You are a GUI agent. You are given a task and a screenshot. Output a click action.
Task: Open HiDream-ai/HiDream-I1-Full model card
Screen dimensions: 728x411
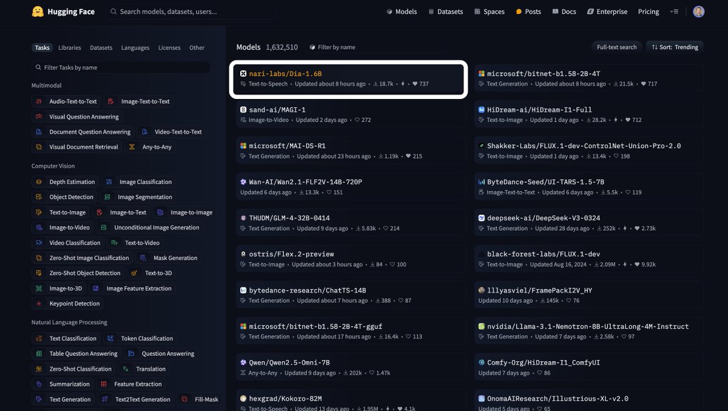click(589, 115)
